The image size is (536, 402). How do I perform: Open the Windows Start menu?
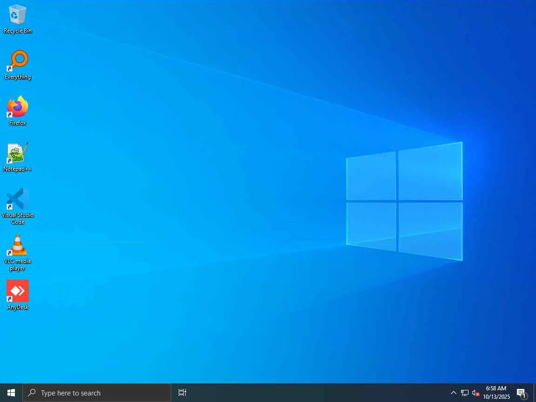point(11,393)
